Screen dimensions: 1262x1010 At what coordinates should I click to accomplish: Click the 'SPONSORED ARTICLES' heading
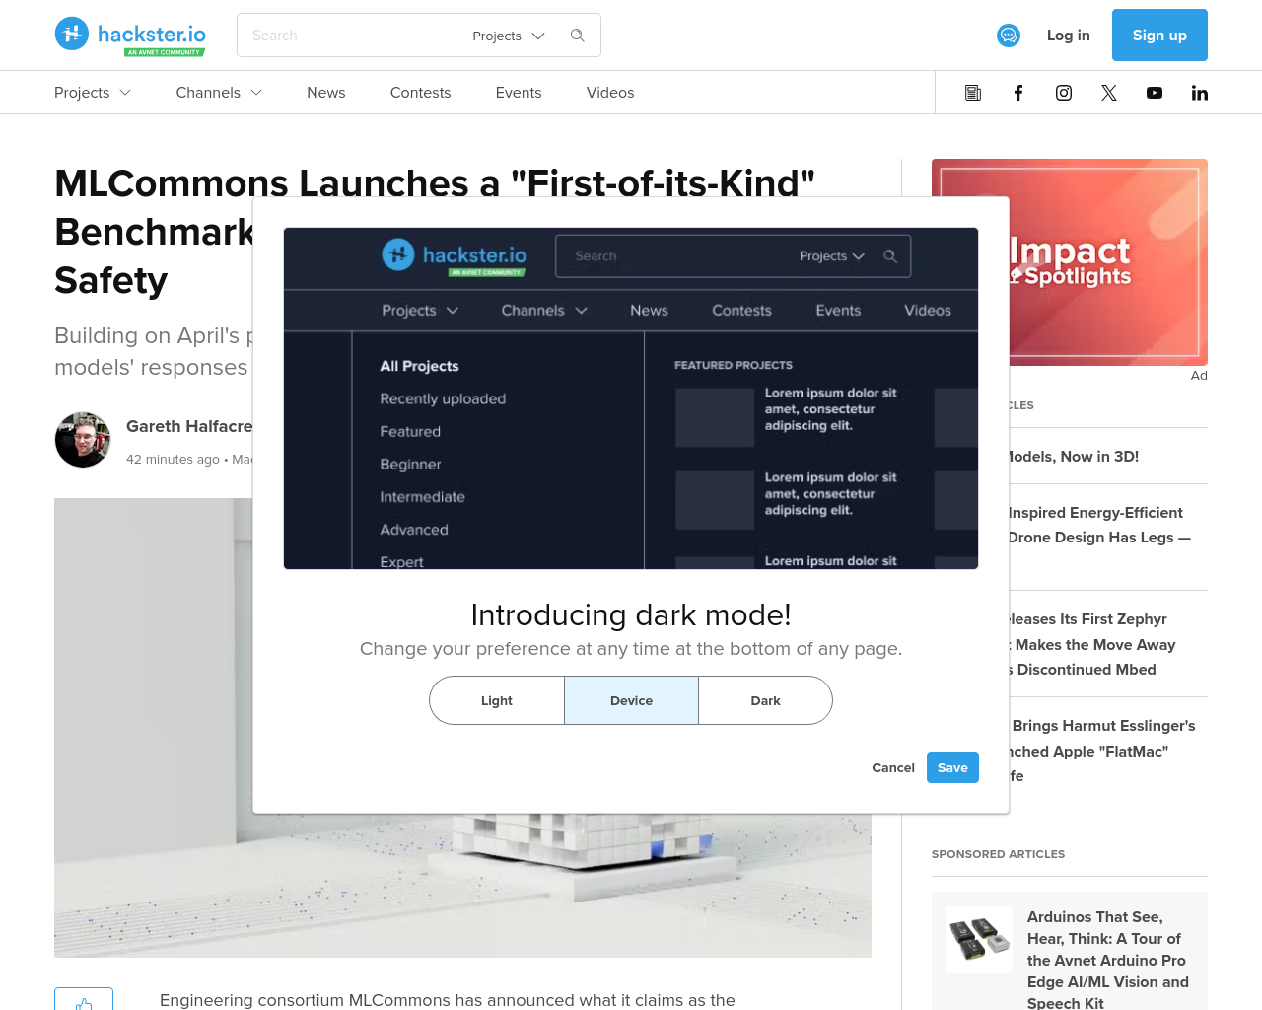click(998, 854)
